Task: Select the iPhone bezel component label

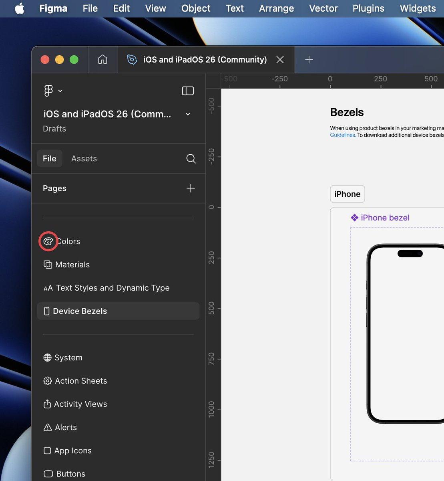Action: (x=385, y=218)
